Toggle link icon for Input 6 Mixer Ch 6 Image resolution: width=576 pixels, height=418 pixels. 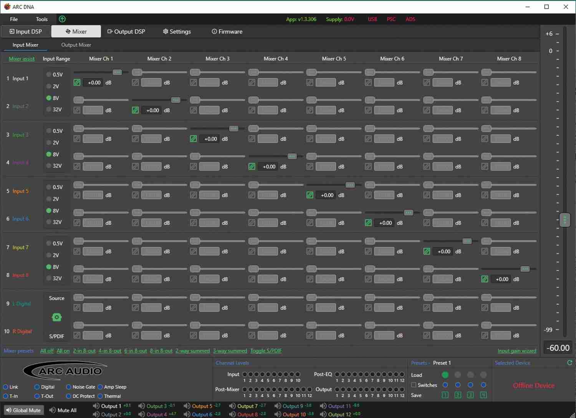[x=368, y=223]
